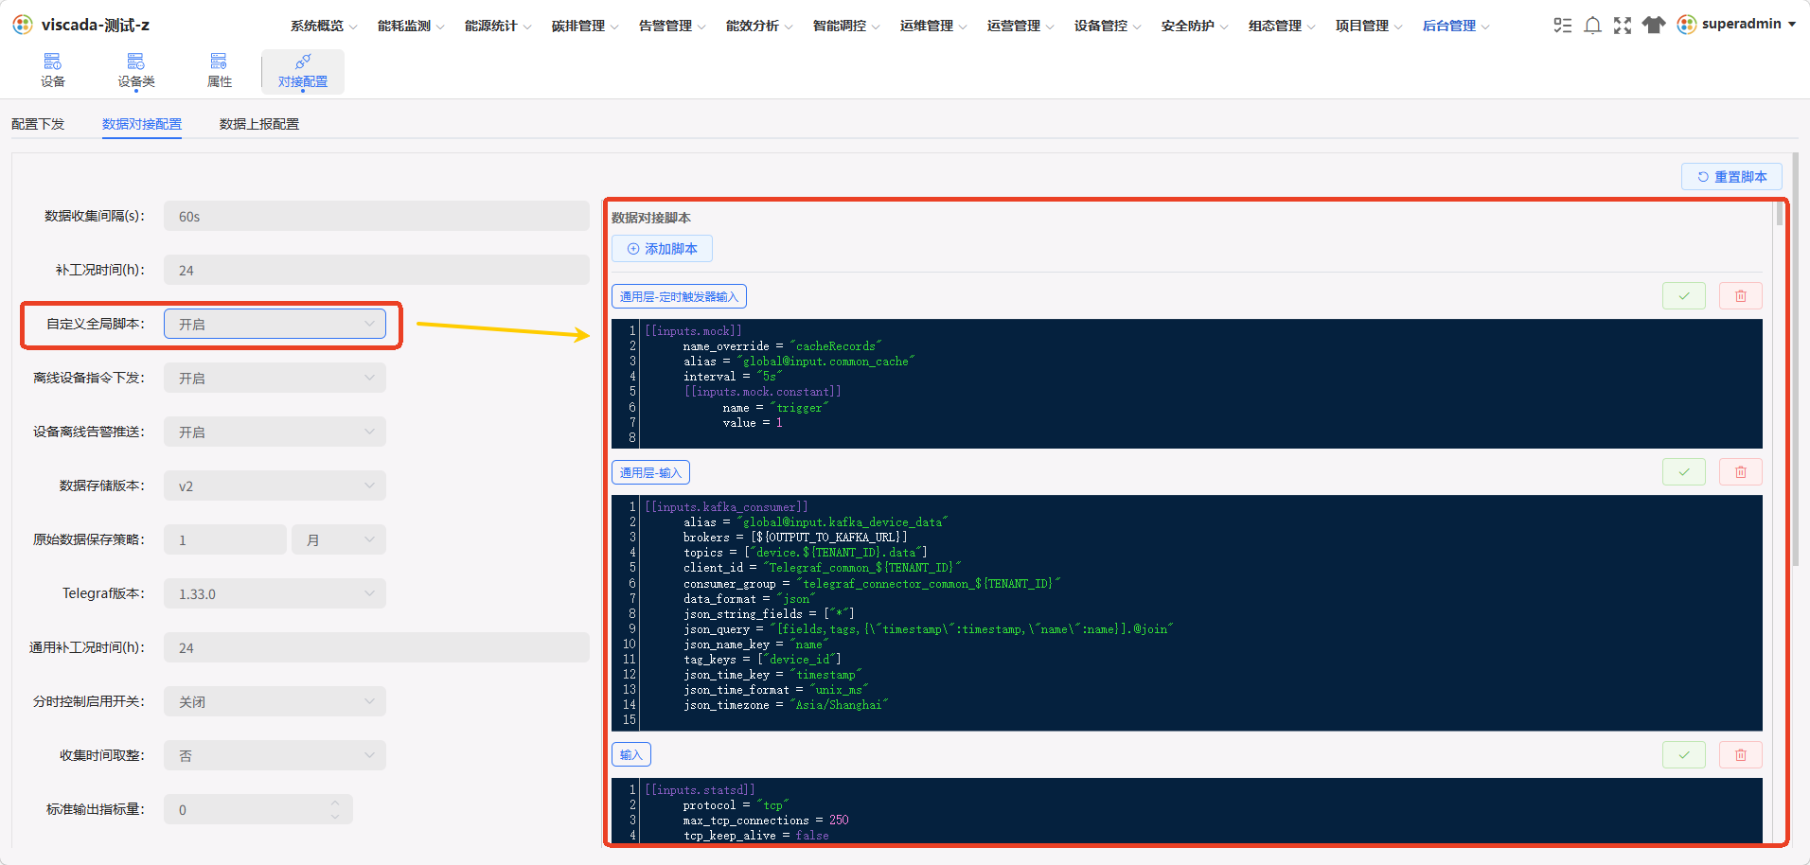This screenshot has height=865, width=1810.
Task: Open the theme shirt icon
Action: [x=1653, y=25]
